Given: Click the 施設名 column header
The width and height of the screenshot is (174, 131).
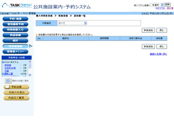Looking at the screenshot, I should coord(66,39).
